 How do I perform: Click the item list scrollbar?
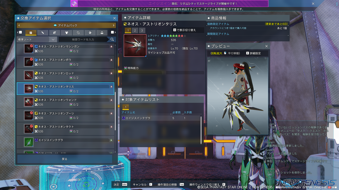pos(115,111)
